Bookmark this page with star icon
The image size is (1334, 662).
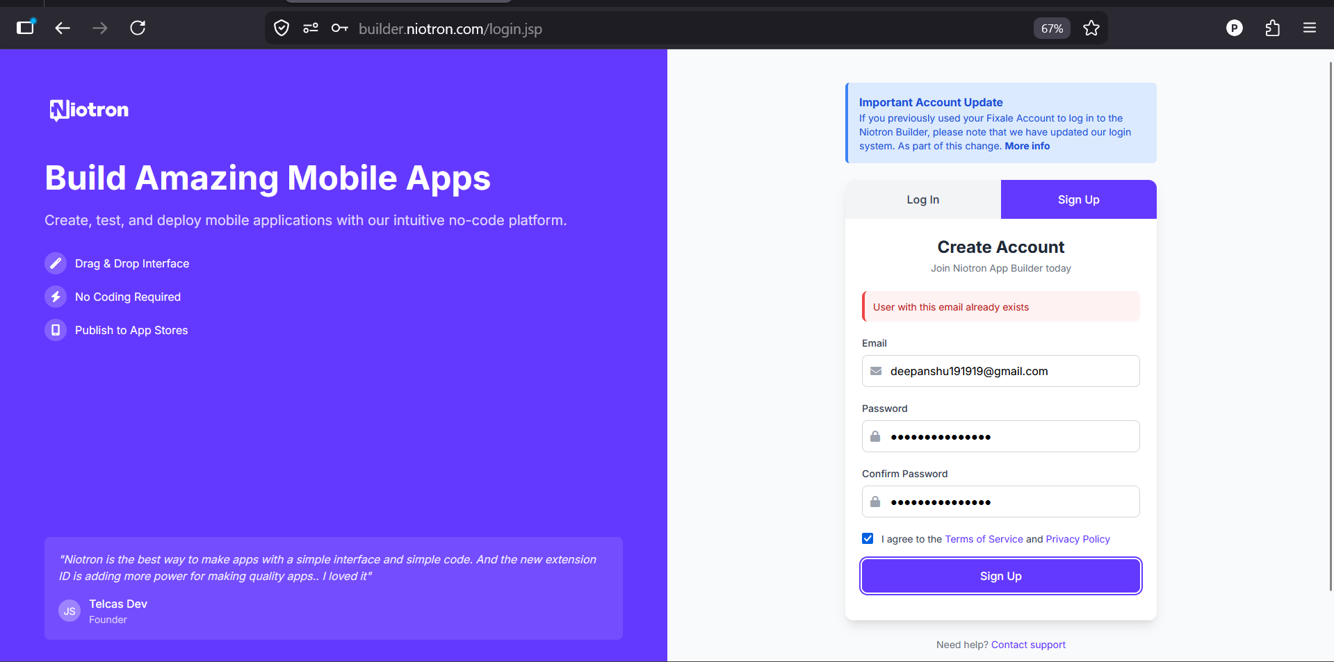[x=1091, y=28]
